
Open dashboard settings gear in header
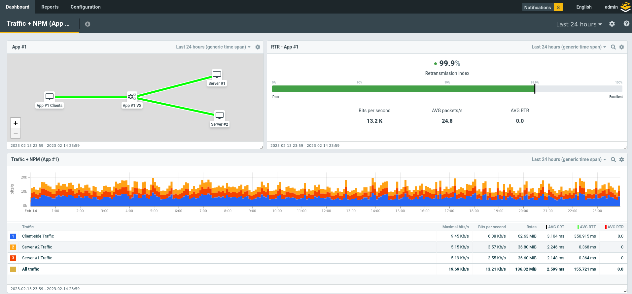(x=612, y=24)
